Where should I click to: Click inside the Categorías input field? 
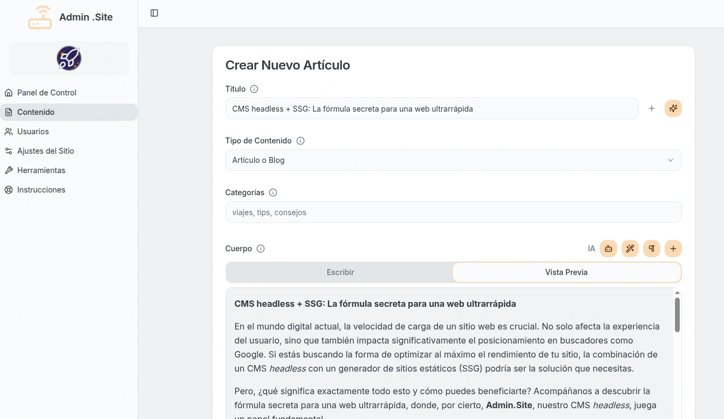(453, 212)
